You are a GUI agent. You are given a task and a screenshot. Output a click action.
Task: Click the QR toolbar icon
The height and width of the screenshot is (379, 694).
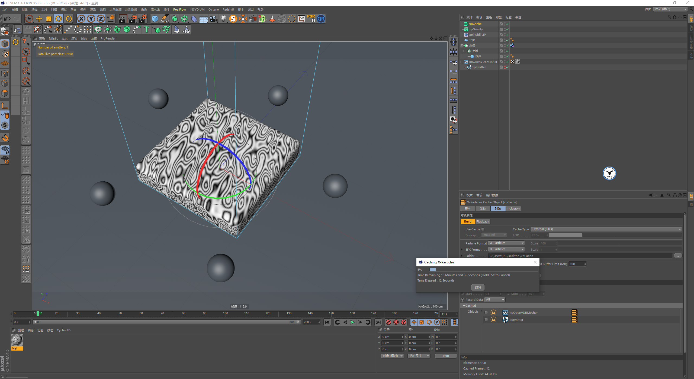click(321, 19)
